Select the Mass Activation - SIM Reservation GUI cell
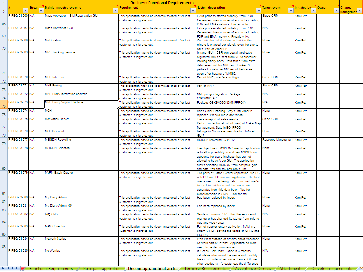 click(x=81, y=20)
